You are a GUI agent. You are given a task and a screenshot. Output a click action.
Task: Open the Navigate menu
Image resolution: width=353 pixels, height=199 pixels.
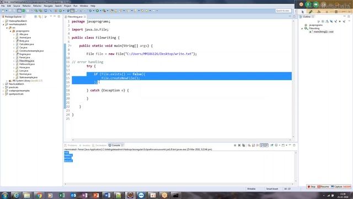coord(48,6)
